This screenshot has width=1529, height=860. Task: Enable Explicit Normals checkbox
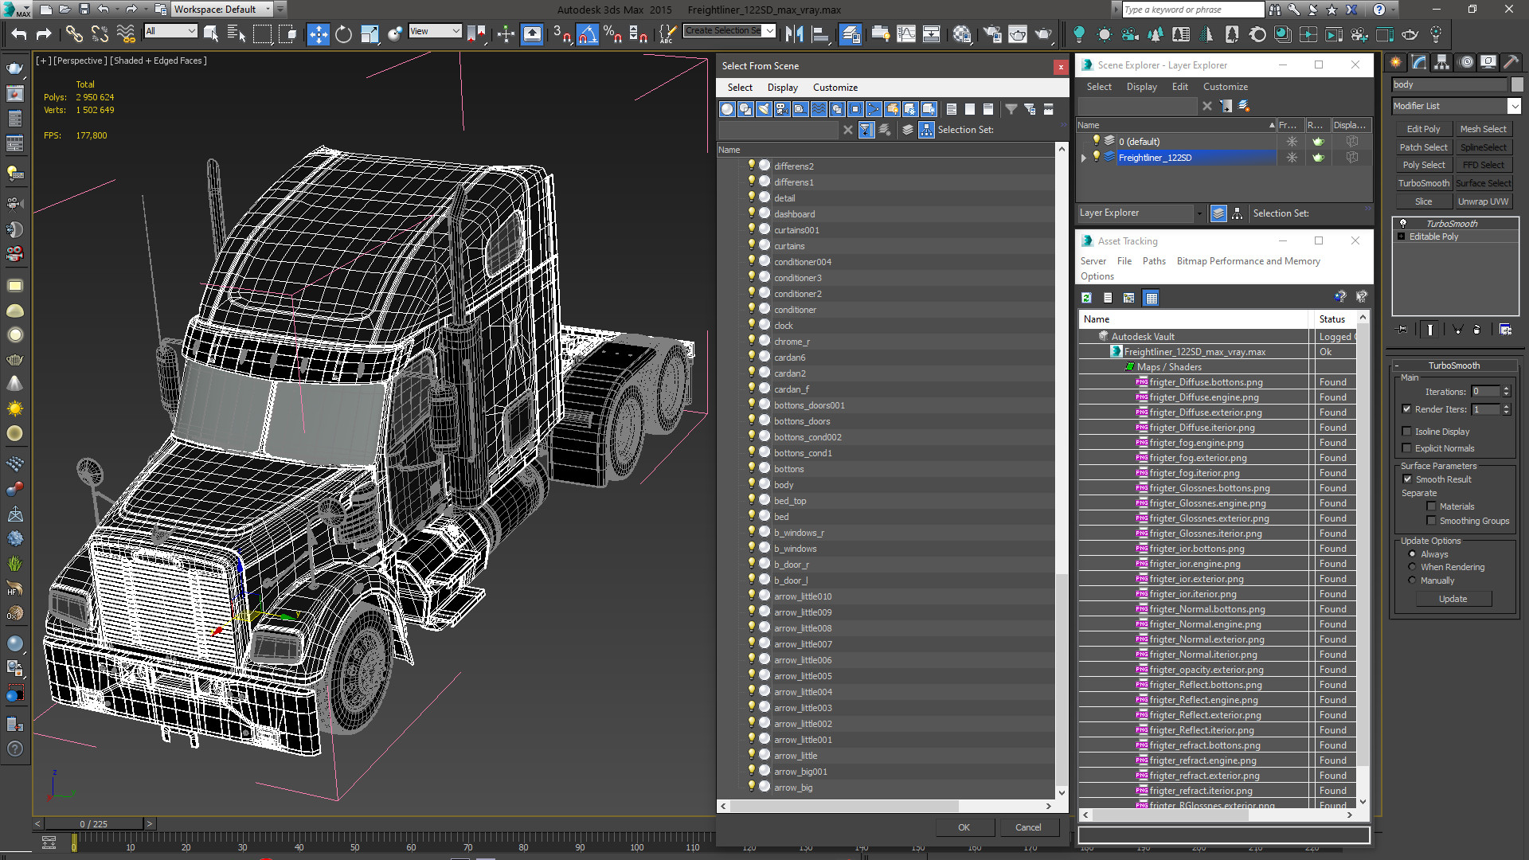tap(1406, 448)
